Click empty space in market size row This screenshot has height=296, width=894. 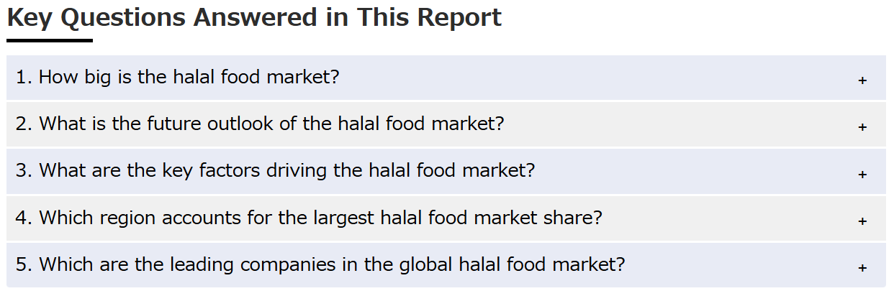point(597,78)
